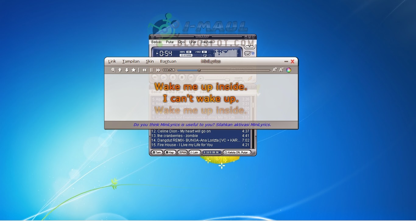Open the Bantuan menu in MiniLyrics

coord(168,61)
